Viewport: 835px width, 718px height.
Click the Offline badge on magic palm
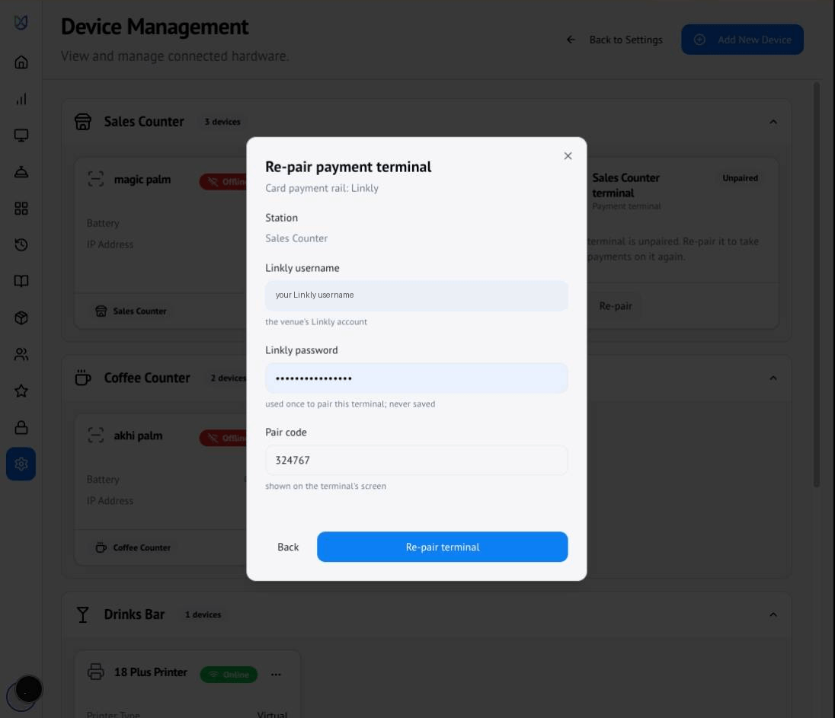[x=224, y=181]
